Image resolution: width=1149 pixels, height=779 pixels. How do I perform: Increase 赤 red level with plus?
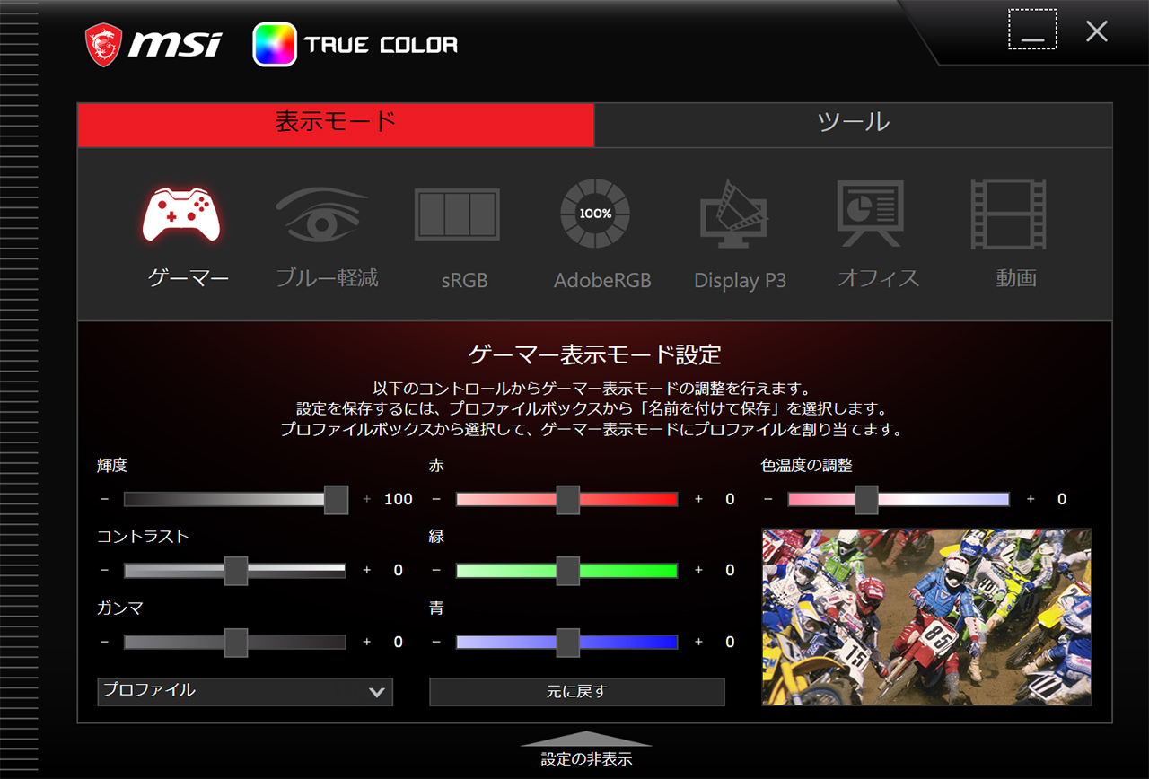(698, 499)
